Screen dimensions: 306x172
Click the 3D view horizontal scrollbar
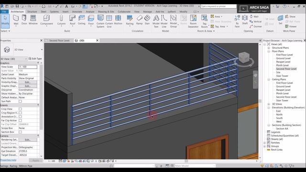186,161
